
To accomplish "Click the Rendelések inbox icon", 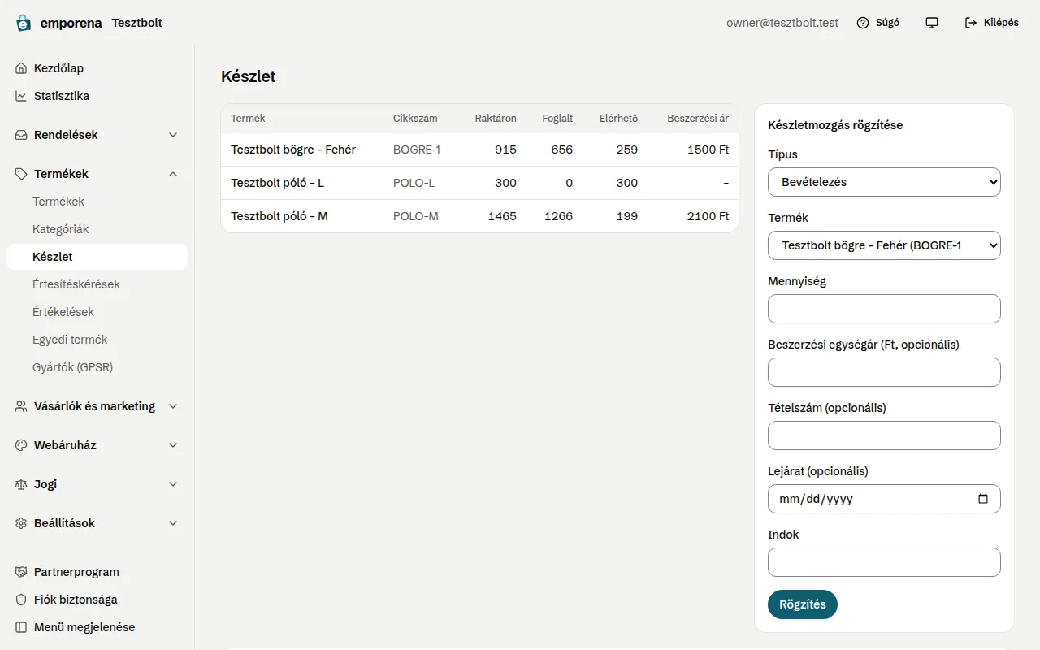I will (21, 135).
